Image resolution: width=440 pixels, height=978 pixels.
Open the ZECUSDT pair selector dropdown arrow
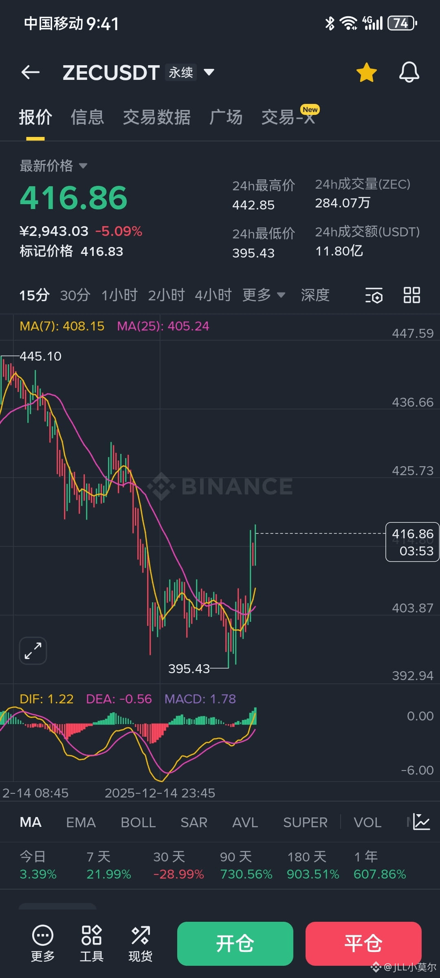(209, 73)
